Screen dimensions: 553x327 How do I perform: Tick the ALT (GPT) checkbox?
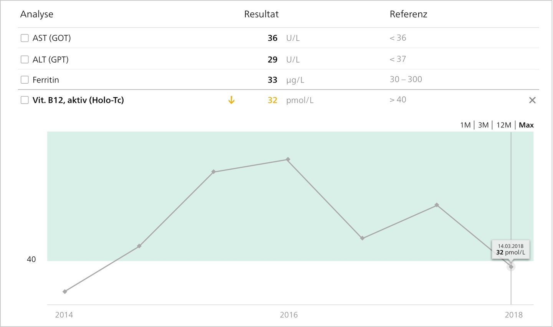coord(25,59)
